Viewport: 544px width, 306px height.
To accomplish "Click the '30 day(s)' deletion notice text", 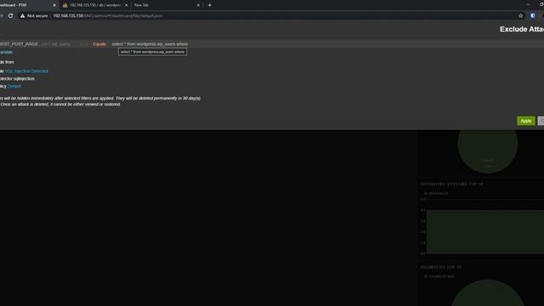I will click(x=191, y=99).
